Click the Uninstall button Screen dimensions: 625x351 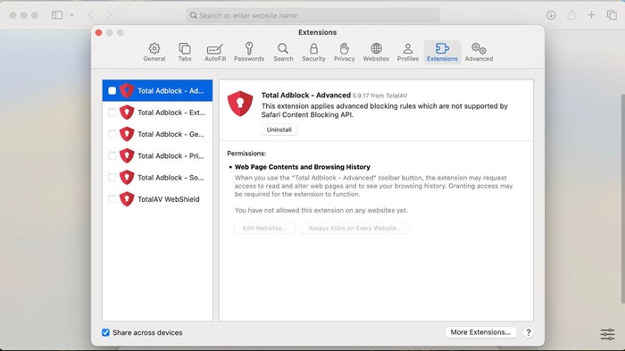coord(279,130)
